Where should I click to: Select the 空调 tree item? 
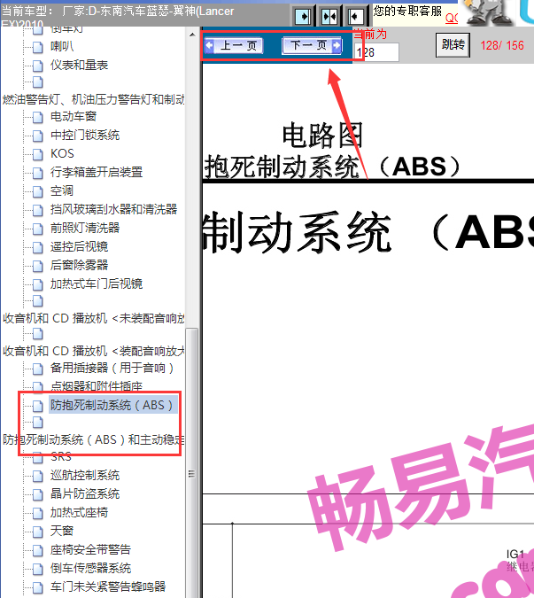[x=62, y=191]
